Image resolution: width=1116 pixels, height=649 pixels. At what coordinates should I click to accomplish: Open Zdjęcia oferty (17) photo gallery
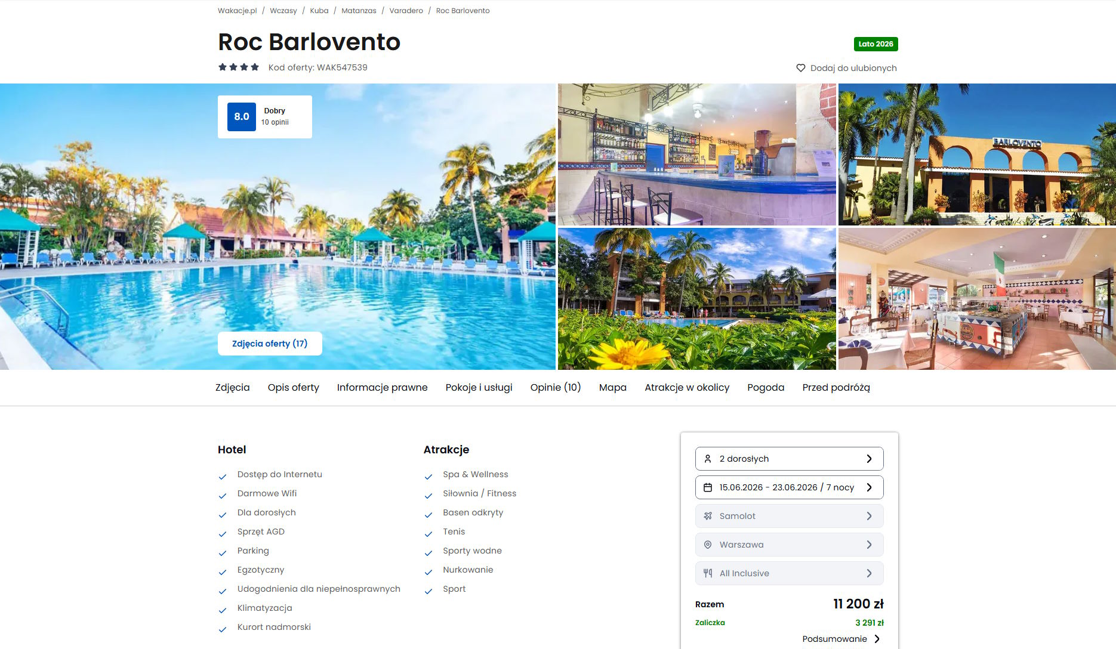[270, 344]
